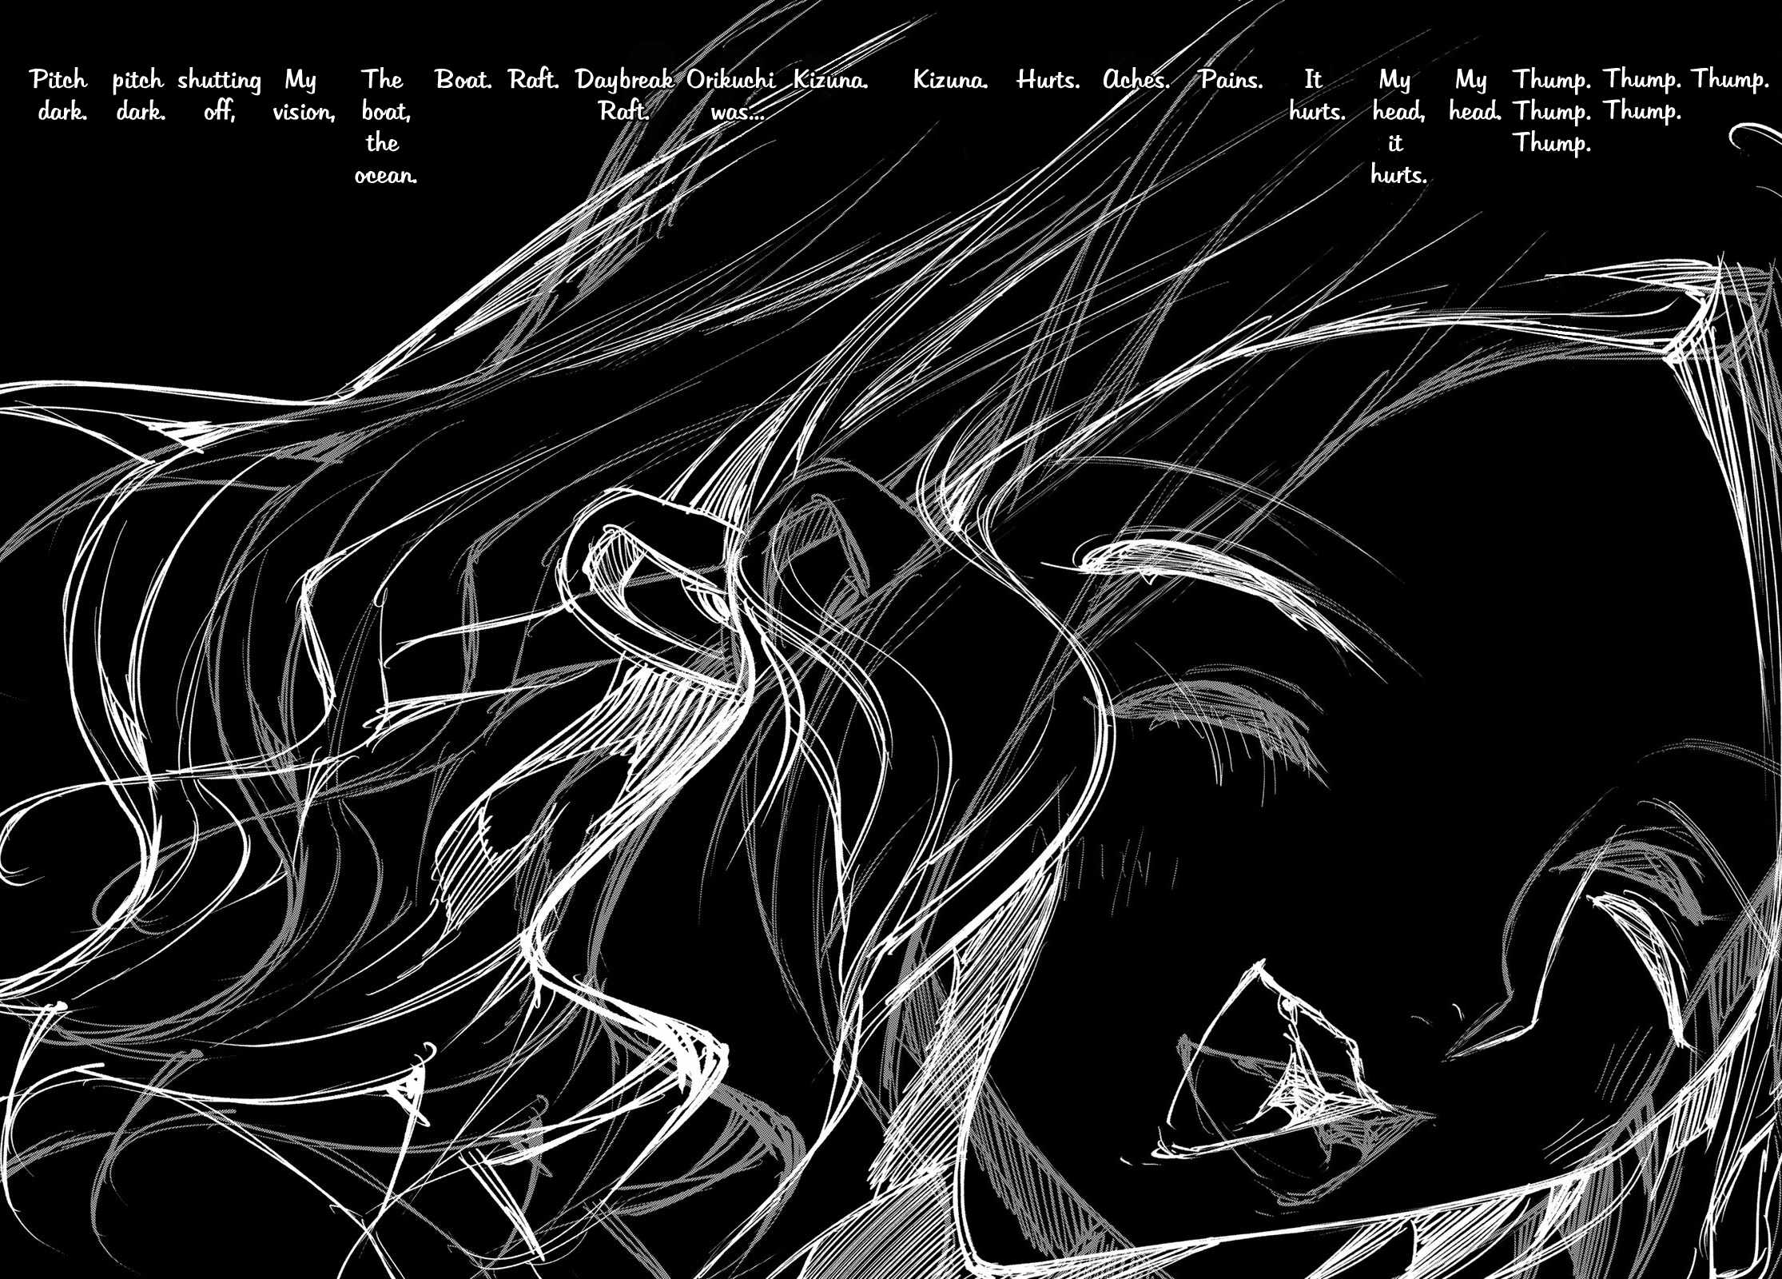This screenshot has width=1782, height=1279.
Task: Click the two-line "My head." text
Action: (1474, 96)
